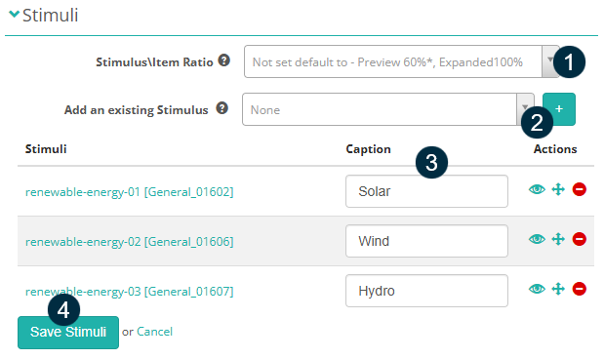
Task: Select the Stimuli section heading
Action: pos(50,16)
